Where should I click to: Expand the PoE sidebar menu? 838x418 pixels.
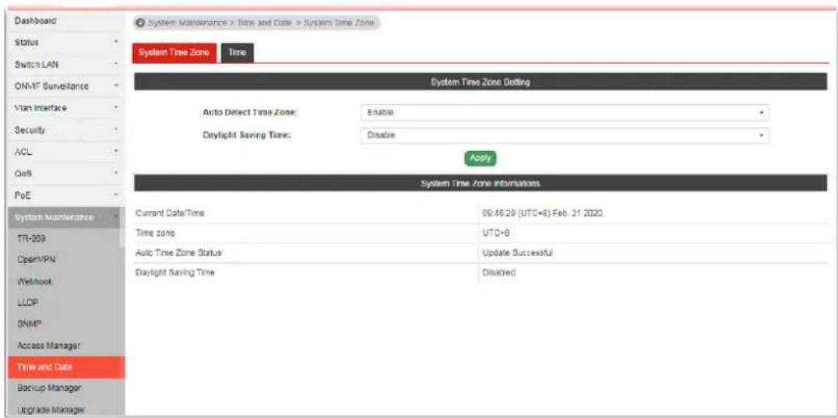(x=66, y=195)
